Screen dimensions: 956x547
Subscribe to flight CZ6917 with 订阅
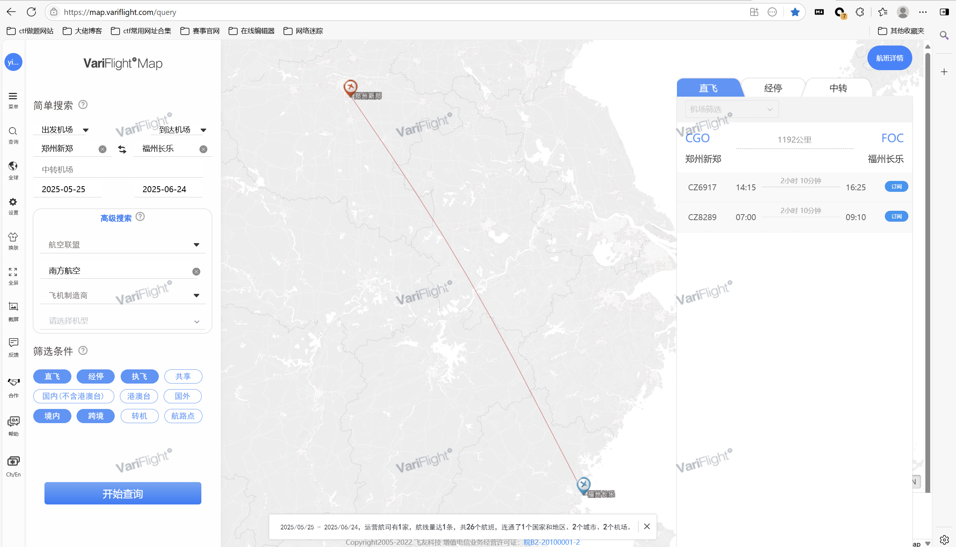[x=896, y=187]
